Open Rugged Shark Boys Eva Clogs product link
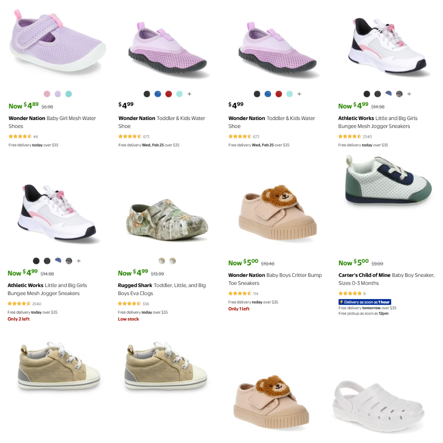This screenshot has height=443, width=443. 162,289
